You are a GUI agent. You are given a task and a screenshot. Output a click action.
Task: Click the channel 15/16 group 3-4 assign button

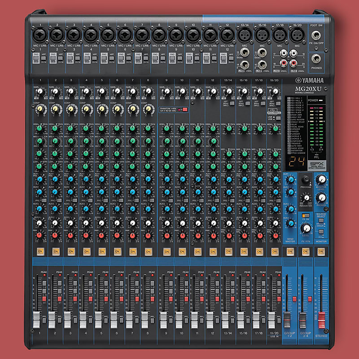248,291
